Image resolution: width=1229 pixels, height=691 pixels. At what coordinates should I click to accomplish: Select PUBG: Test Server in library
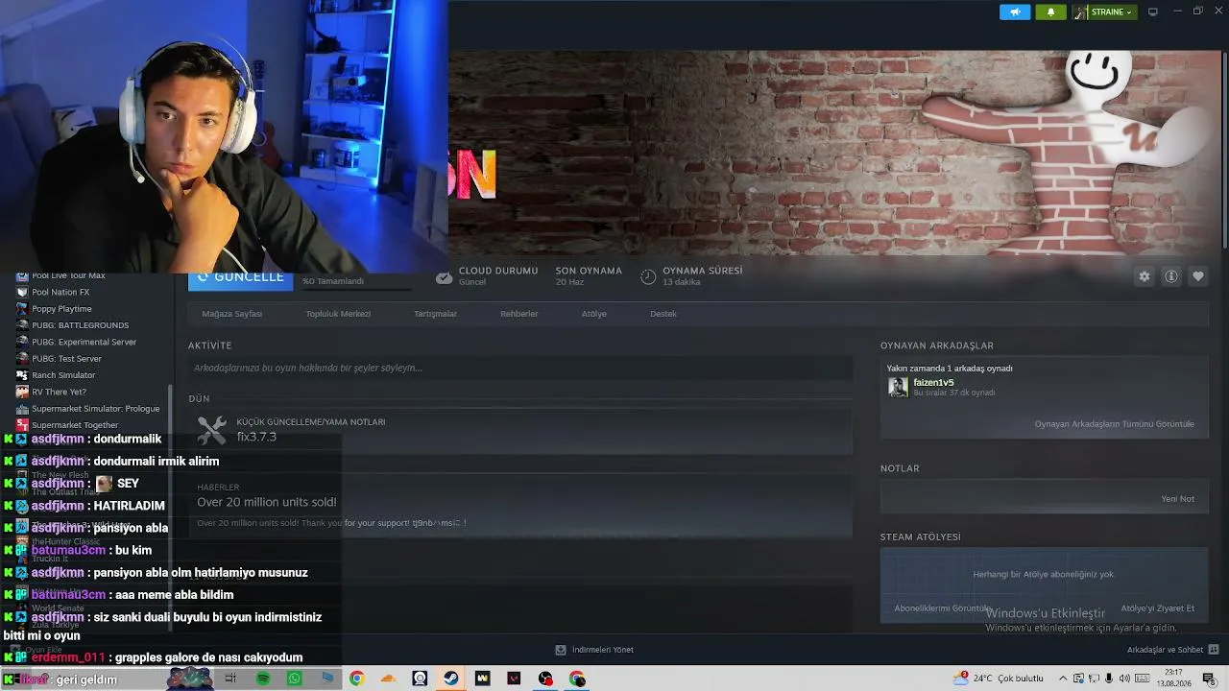[x=66, y=359]
